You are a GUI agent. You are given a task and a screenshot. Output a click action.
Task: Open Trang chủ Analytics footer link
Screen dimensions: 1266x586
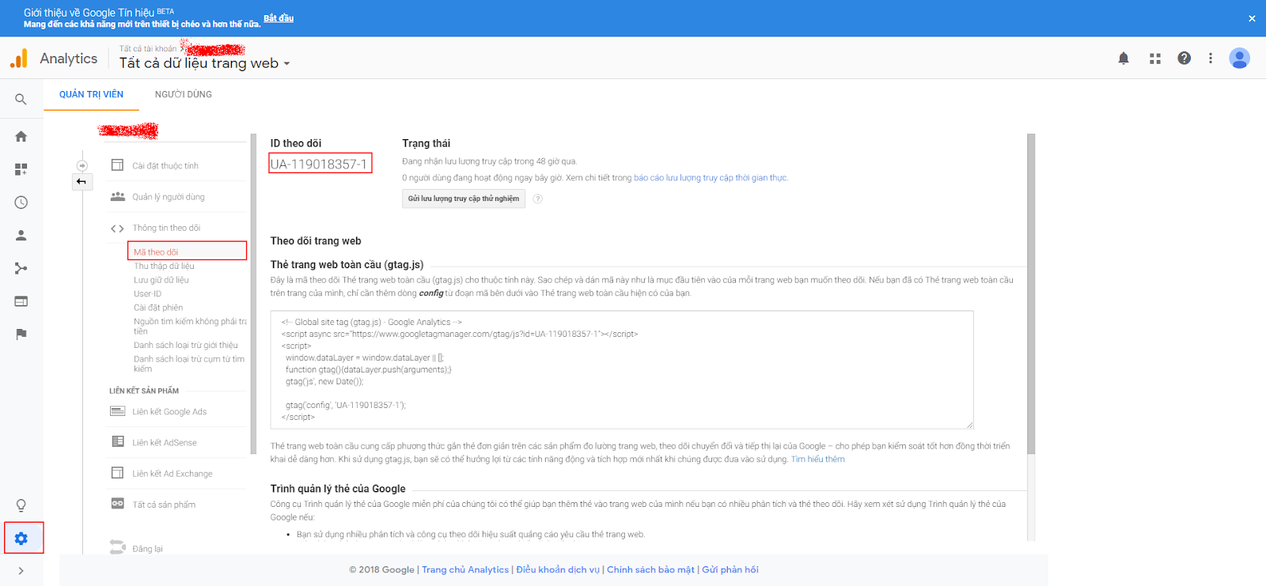coord(465,569)
